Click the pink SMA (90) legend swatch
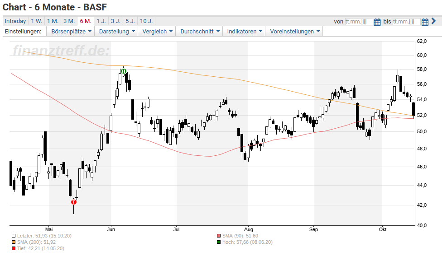This screenshot has height=256, width=447. pos(219,236)
